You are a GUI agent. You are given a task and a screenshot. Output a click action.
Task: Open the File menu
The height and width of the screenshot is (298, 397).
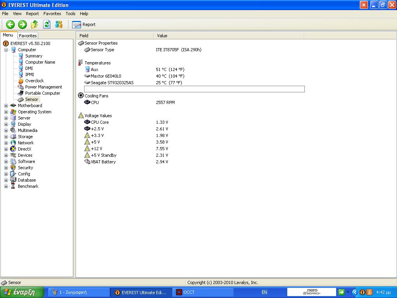[5, 14]
